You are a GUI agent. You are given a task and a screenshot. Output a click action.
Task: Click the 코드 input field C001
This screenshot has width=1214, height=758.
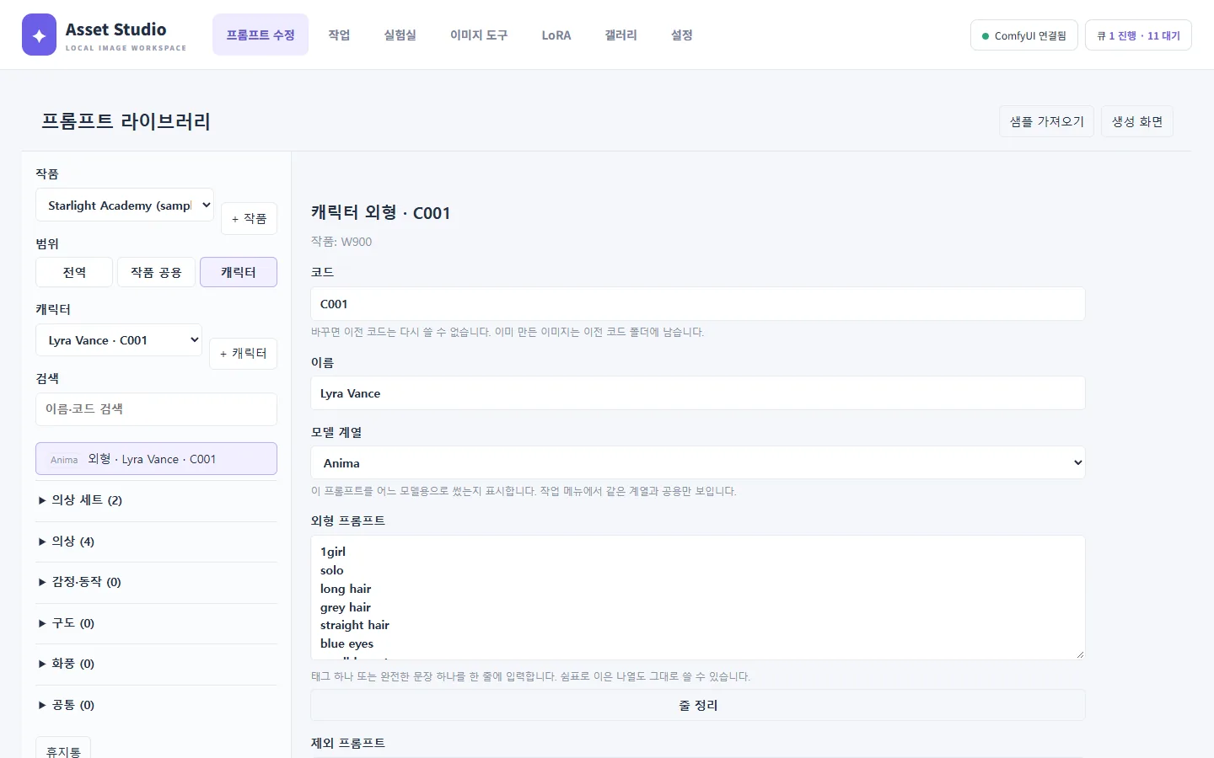[x=698, y=304]
